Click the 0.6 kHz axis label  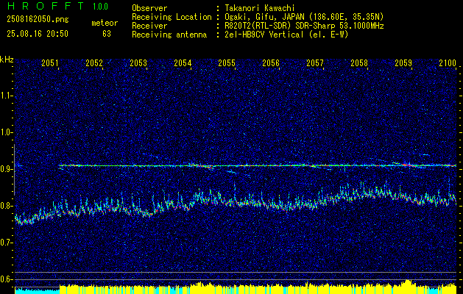click(x=6, y=279)
